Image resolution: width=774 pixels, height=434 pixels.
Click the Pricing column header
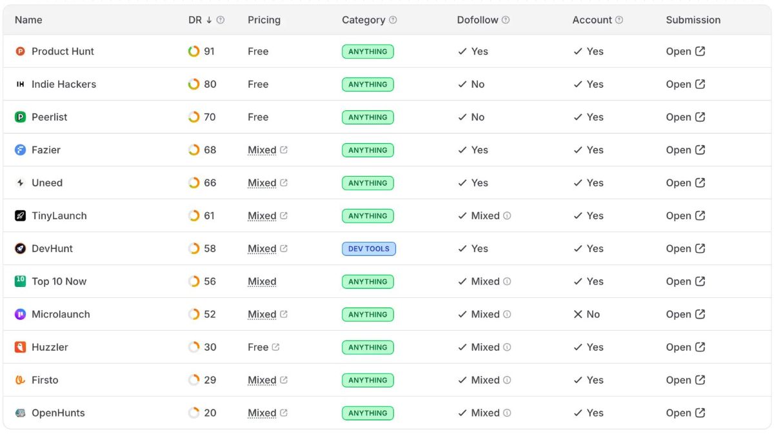[264, 20]
